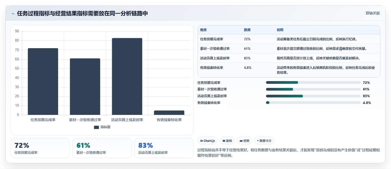Click the 4.8% progress bar

313,103
